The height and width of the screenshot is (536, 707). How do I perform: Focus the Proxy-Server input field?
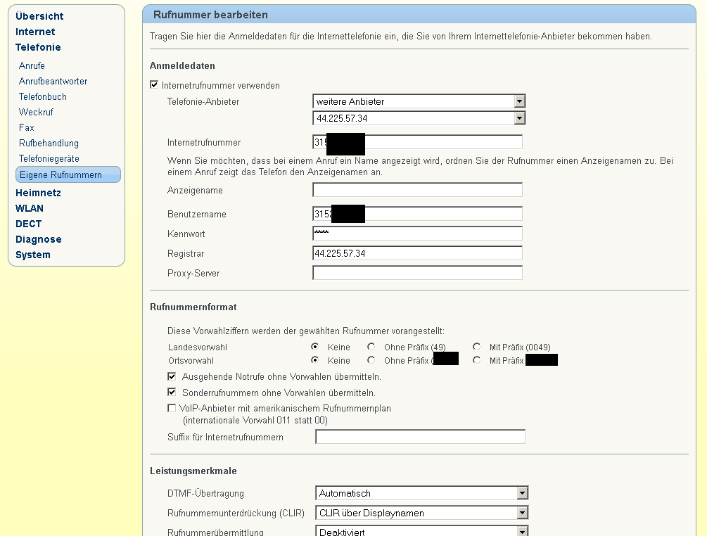click(417, 273)
